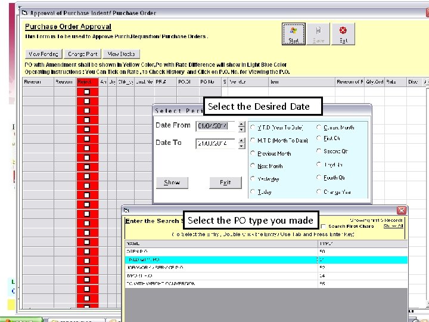The height and width of the screenshot is (322, 429).
Task: Select the PO WITH WEIGHT CONVERSION row
Action: (266, 284)
